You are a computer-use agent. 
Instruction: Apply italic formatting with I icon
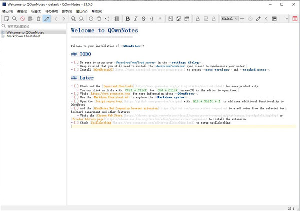coord(135,19)
